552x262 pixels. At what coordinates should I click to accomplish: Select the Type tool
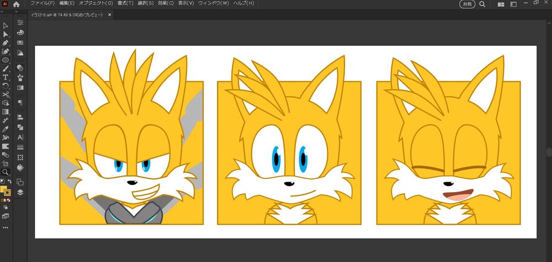6,77
